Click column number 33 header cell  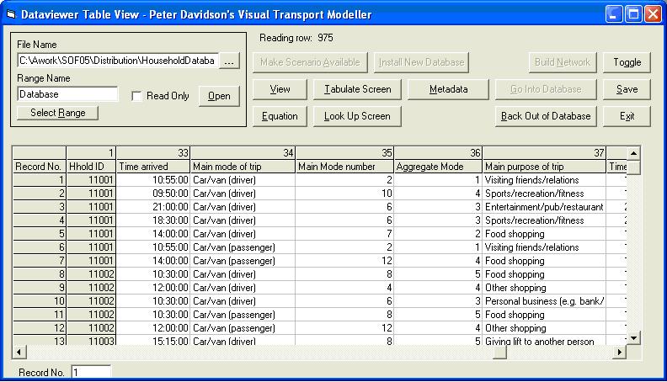[x=153, y=153]
